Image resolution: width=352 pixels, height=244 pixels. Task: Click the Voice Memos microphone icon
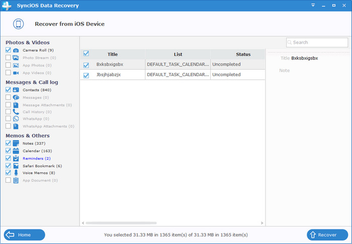click(x=16, y=173)
